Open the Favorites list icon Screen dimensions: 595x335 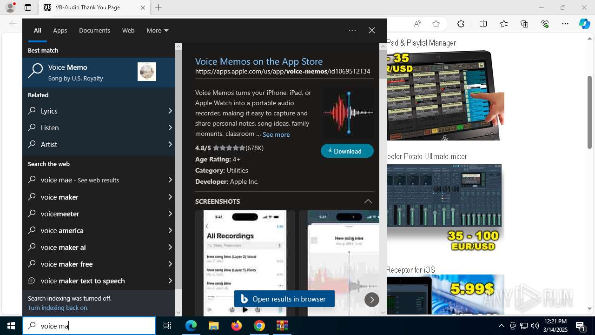pos(504,24)
